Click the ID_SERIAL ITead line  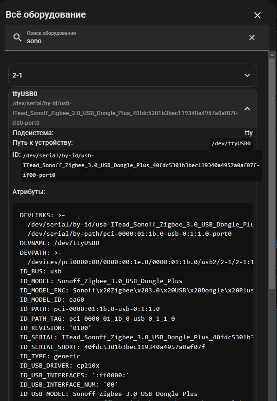click(137, 337)
